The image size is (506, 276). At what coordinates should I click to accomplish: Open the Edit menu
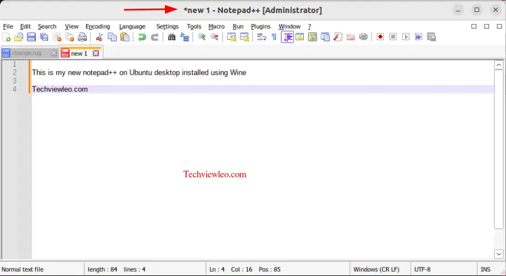25,27
